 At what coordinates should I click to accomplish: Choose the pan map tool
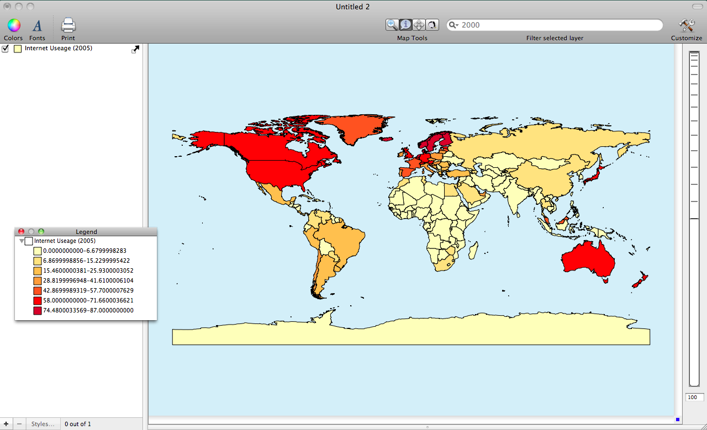(419, 25)
